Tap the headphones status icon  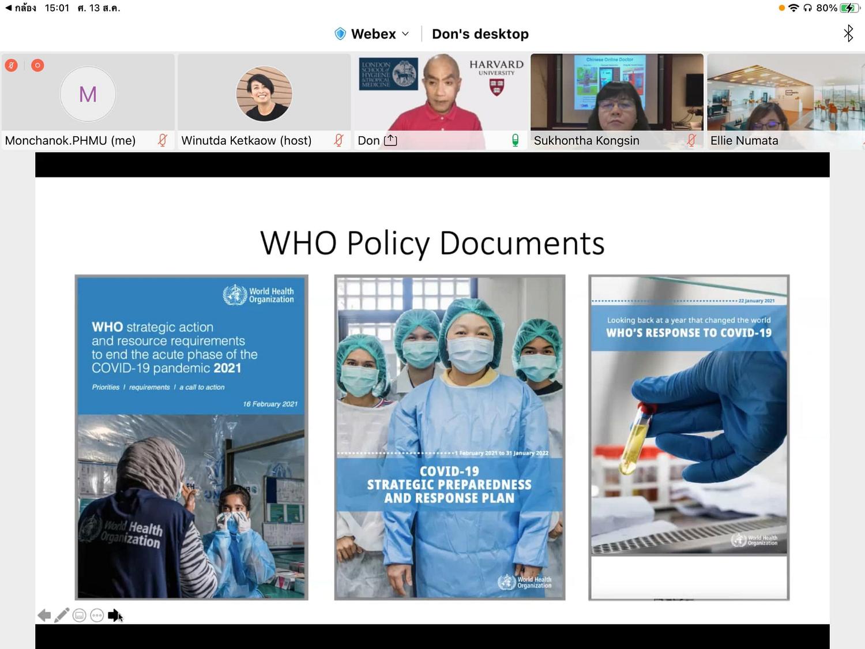(807, 8)
